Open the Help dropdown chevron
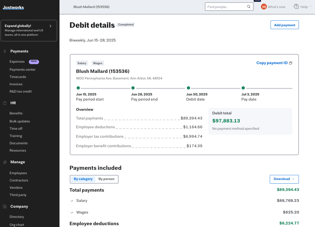 click(310, 6)
